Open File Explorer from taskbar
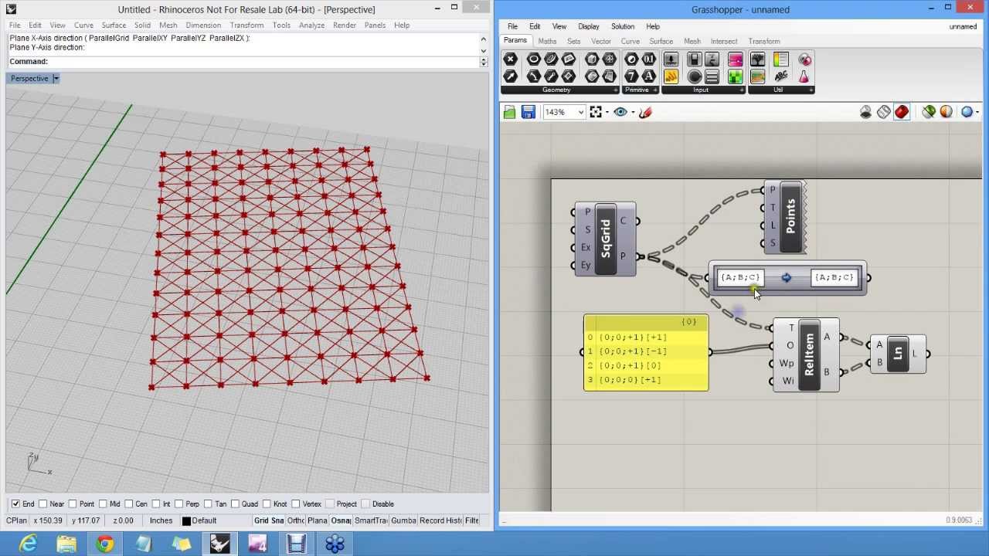 pos(66,544)
